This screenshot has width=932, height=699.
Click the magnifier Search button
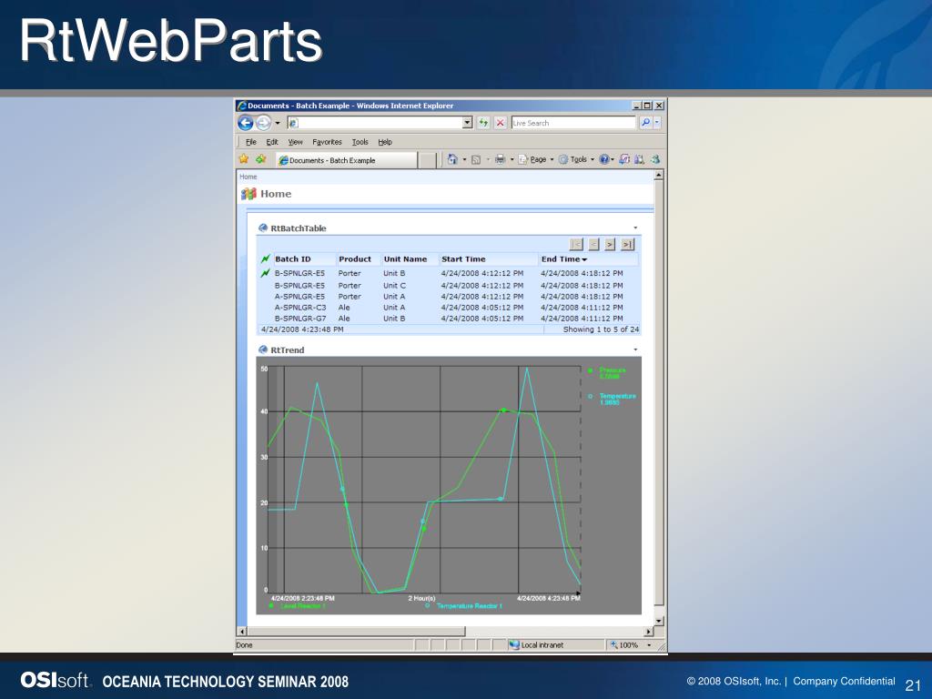[645, 123]
